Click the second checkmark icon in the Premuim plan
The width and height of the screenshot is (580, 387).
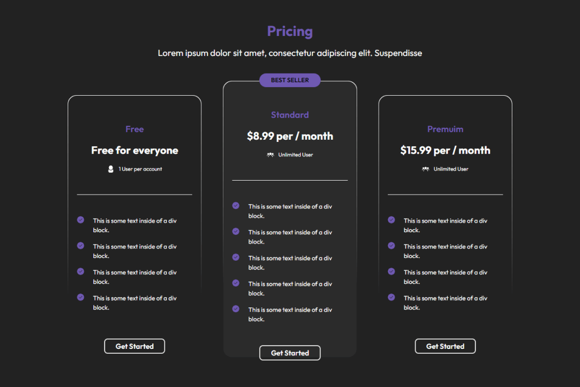(x=391, y=246)
